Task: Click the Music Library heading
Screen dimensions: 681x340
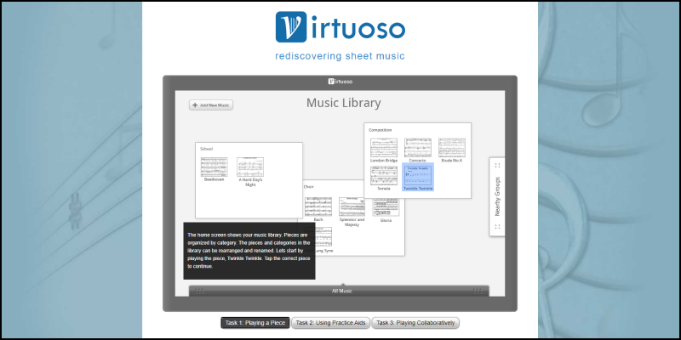Action: 344,103
